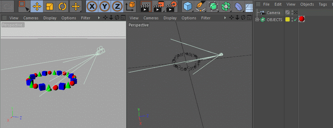Viewport: 333px width, 128px height.
Task: Click wireframe object ring in right viewport
Action: (x=186, y=62)
